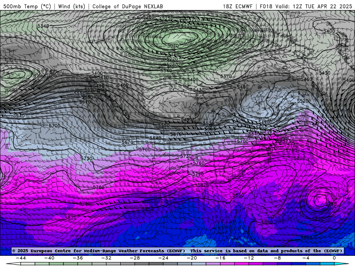Click the "18Z ECMWF" model run label
Viewport: 355px width, 266px height.
(x=237, y=6)
